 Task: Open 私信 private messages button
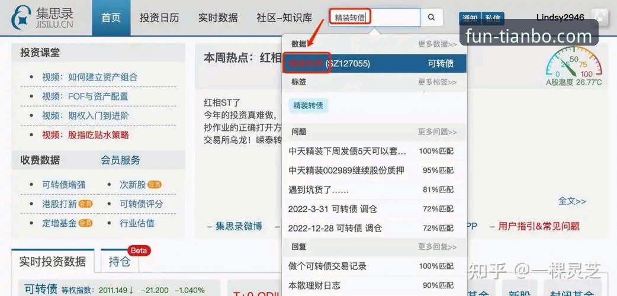(x=493, y=18)
